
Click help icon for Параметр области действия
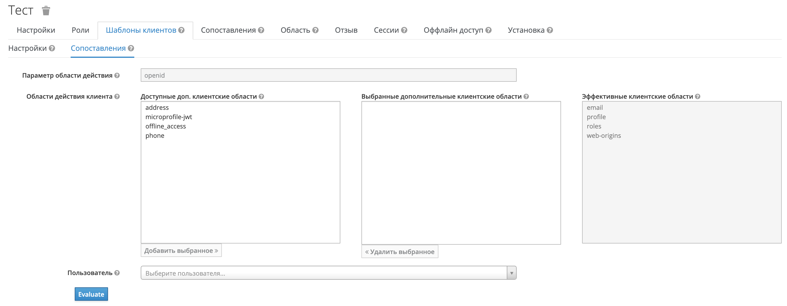(x=117, y=76)
